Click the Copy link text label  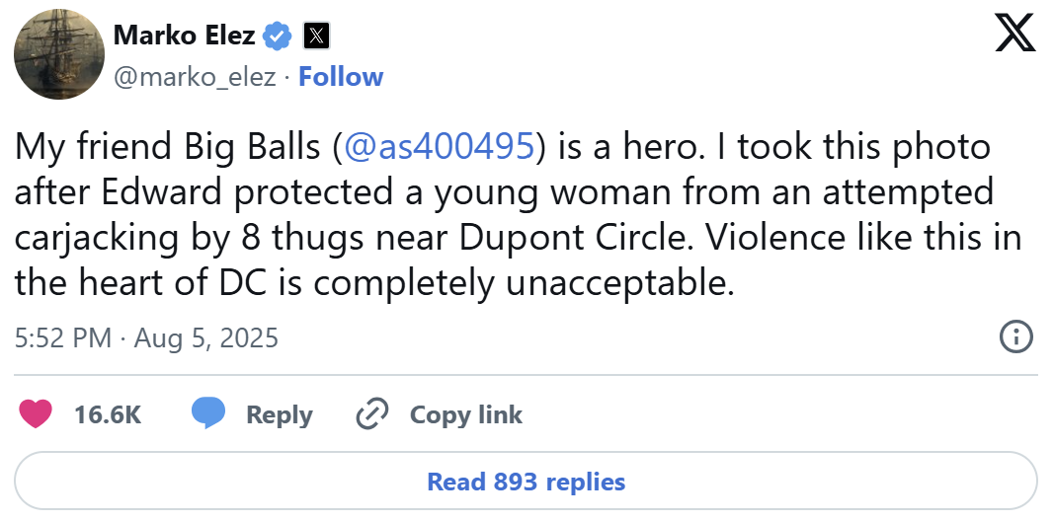tap(465, 415)
